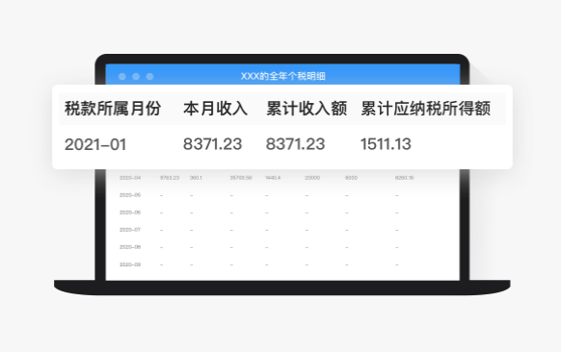Click the middle window control dot
Image resolution: width=561 pixels, height=352 pixels.
coord(136,76)
